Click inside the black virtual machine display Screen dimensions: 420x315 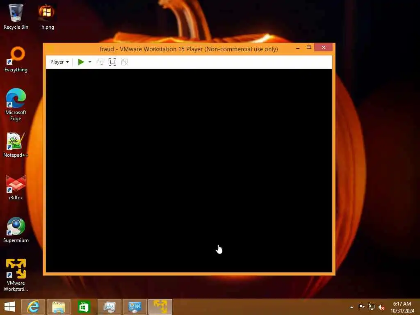point(189,171)
